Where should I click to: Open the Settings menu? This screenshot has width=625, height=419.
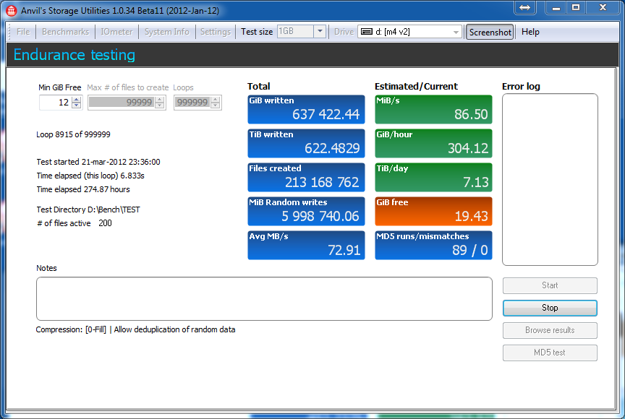216,32
